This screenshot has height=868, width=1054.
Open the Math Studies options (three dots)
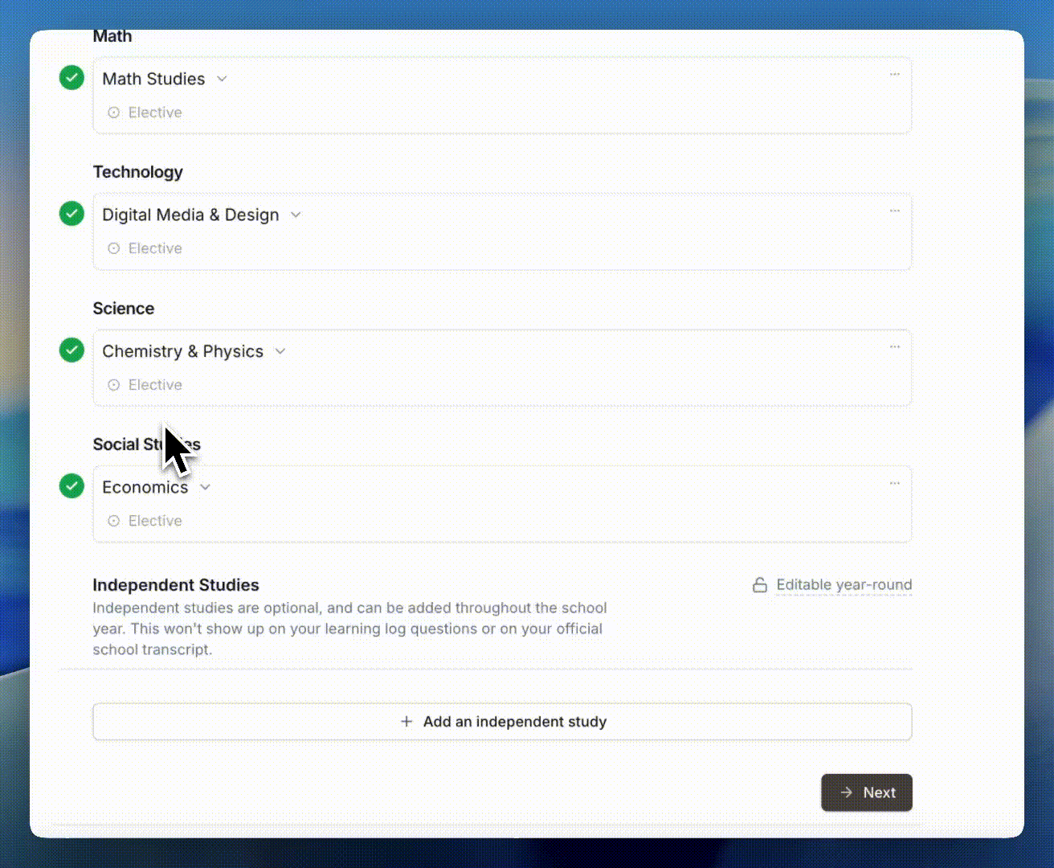894,75
